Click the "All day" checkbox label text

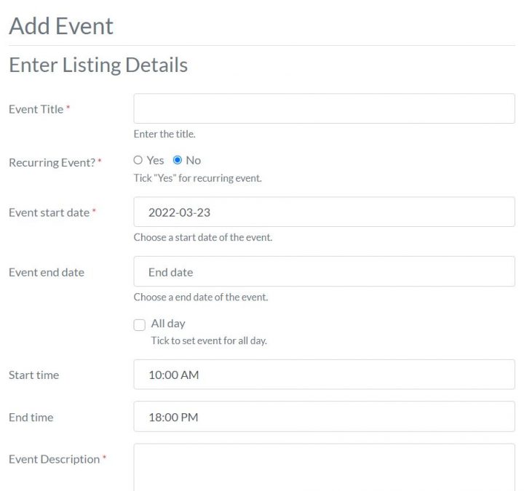click(x=168, y=324)
